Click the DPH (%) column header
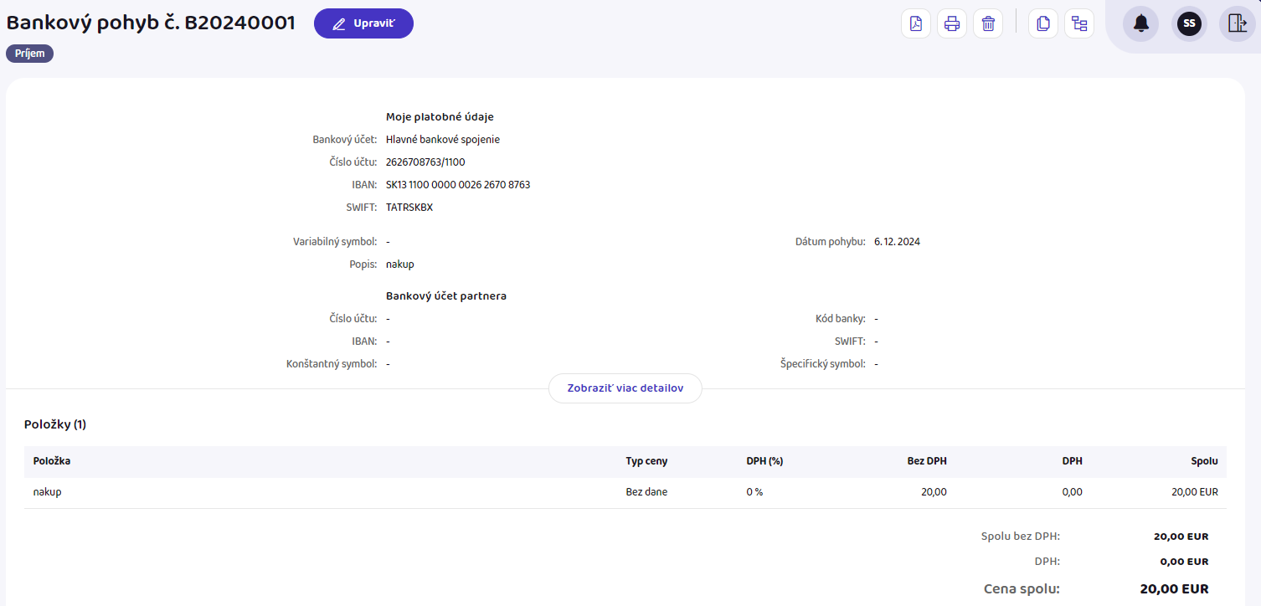1261x606 pixels. 764,461
